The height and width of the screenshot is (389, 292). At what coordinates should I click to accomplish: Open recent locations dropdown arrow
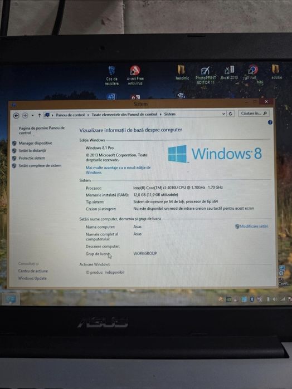(32, 116)
